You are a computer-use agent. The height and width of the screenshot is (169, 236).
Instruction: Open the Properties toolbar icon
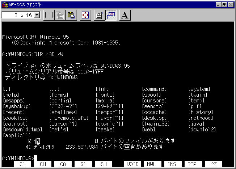99,15
